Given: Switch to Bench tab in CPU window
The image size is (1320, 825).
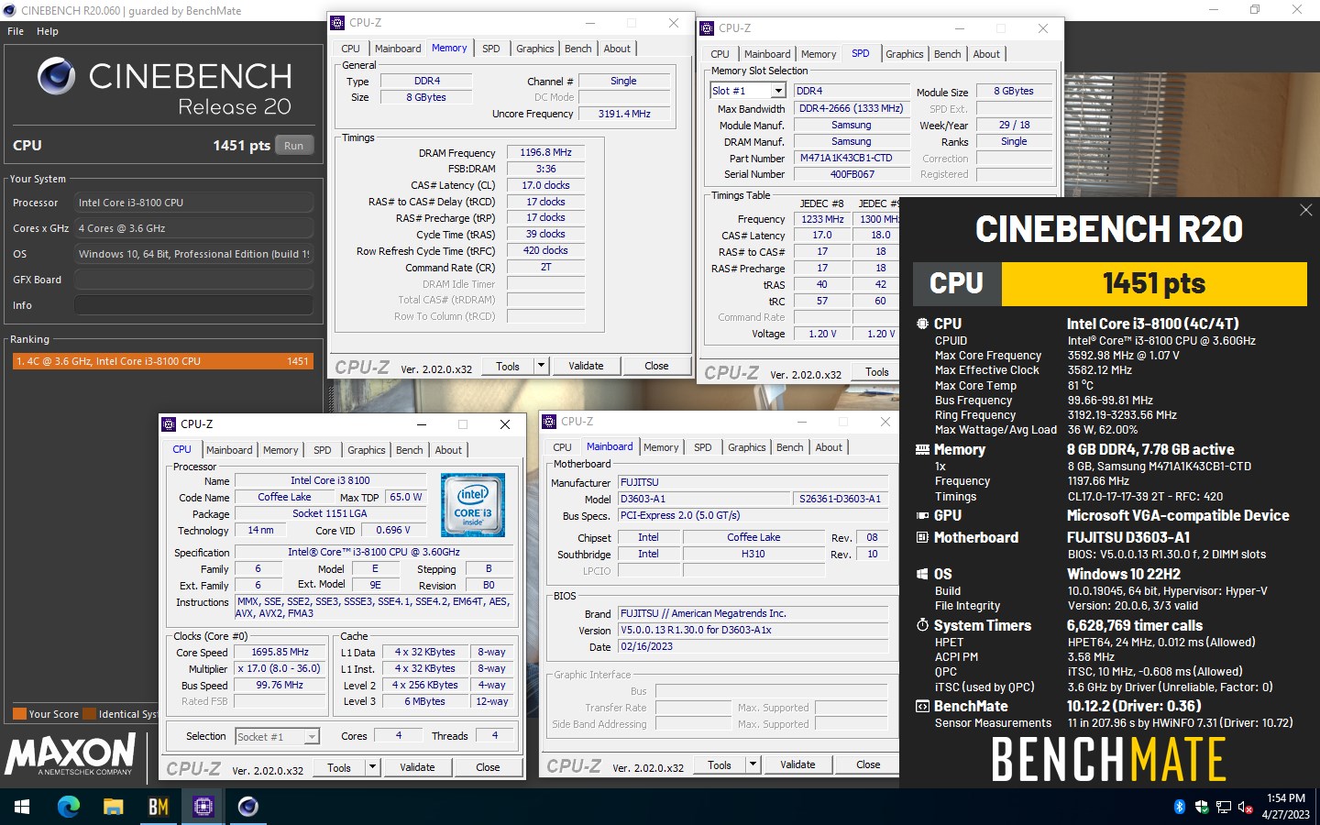Looking at the screenshot, I should pos(409,450).
